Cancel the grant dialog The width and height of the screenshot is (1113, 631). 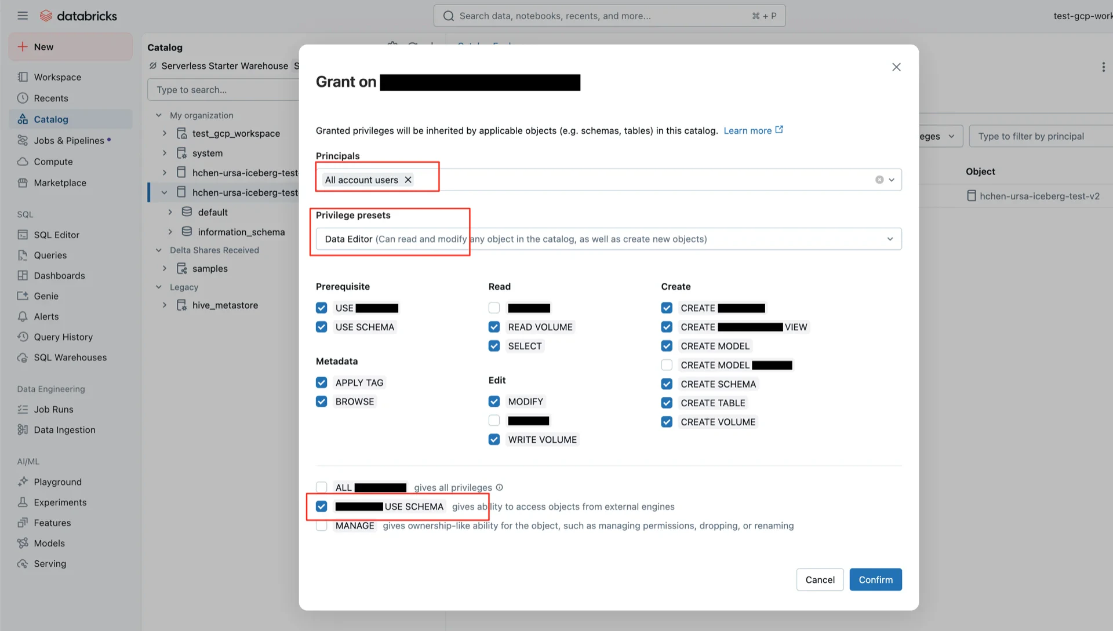pos(820,579)
